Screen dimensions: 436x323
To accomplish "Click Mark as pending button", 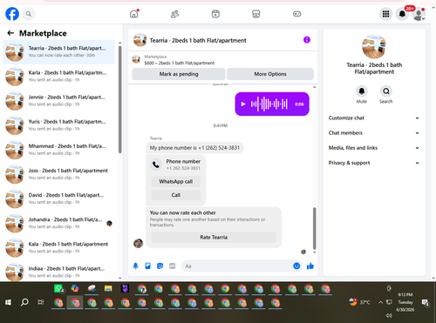I will [179, 74].
